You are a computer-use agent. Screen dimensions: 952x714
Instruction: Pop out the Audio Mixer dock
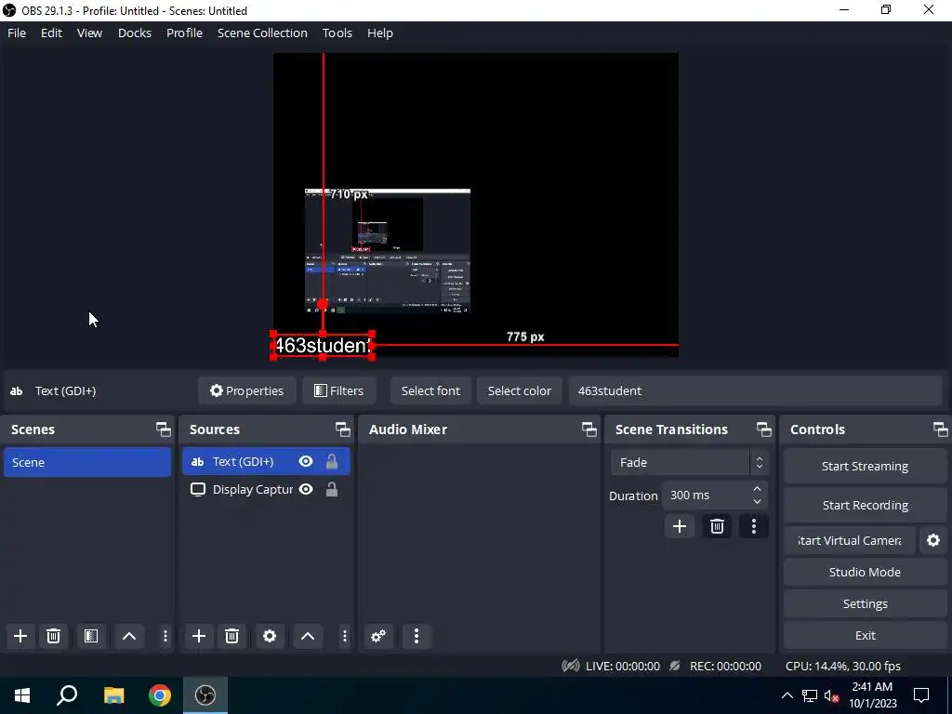coord(588,430)
